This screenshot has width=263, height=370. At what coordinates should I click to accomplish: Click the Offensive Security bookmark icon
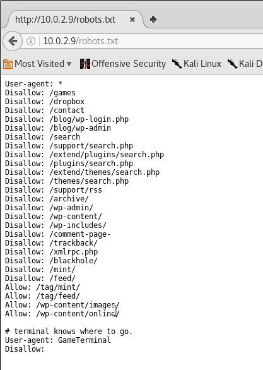pos(85,64)
